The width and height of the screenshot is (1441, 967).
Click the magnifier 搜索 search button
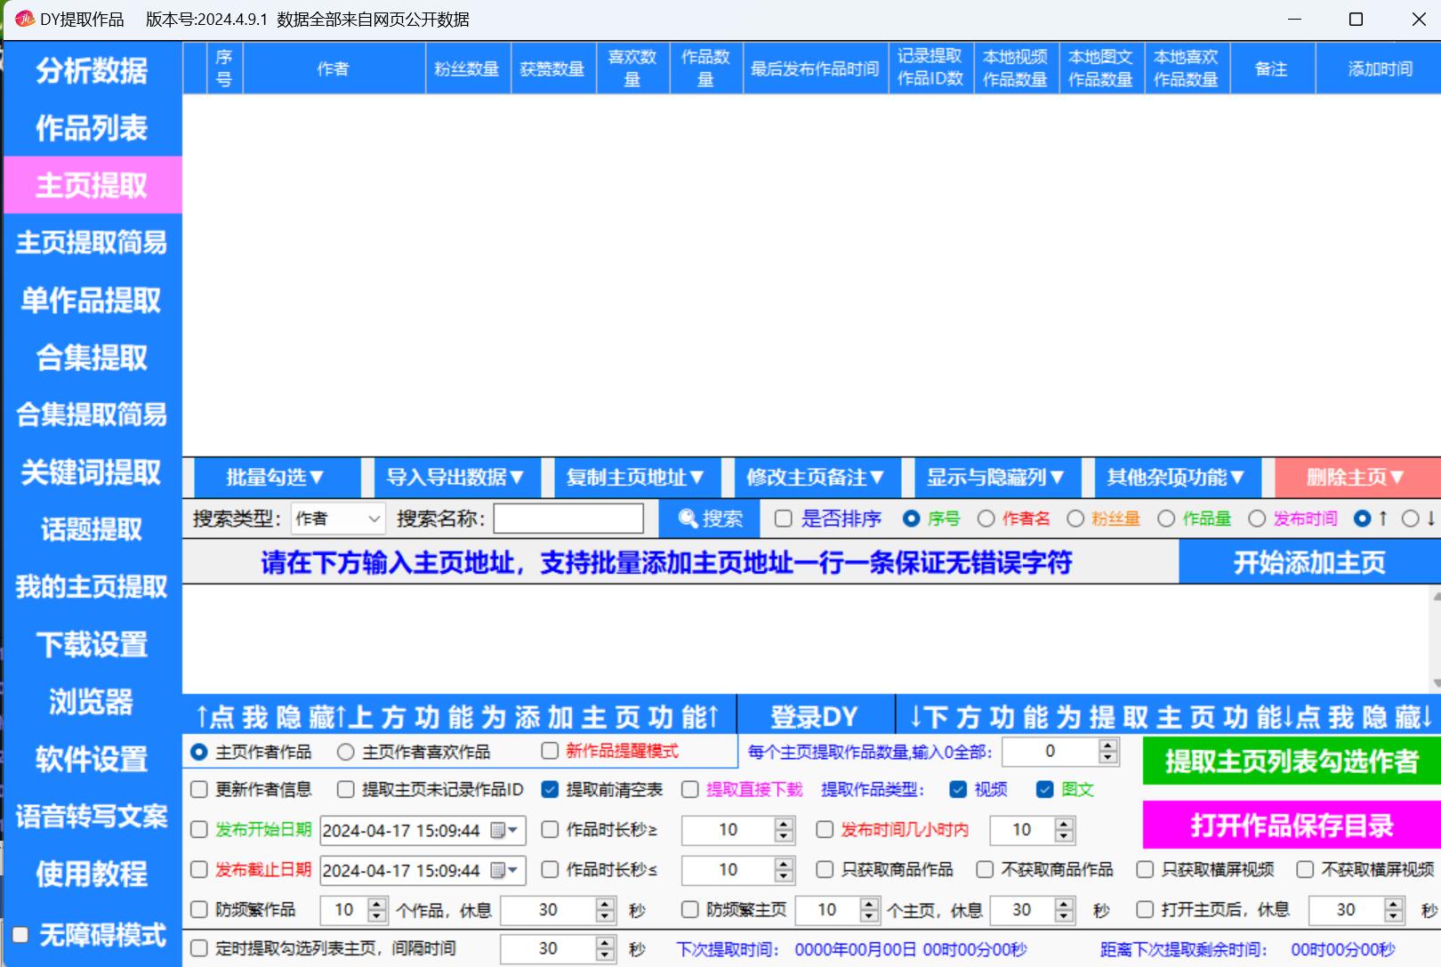pos(709,519)
